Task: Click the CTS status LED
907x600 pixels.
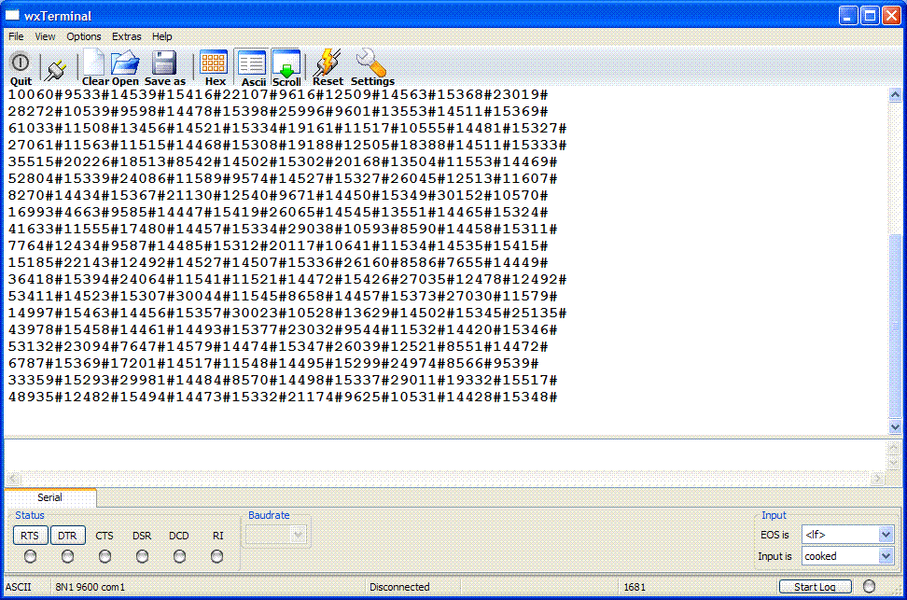Action: click(105, 556)
